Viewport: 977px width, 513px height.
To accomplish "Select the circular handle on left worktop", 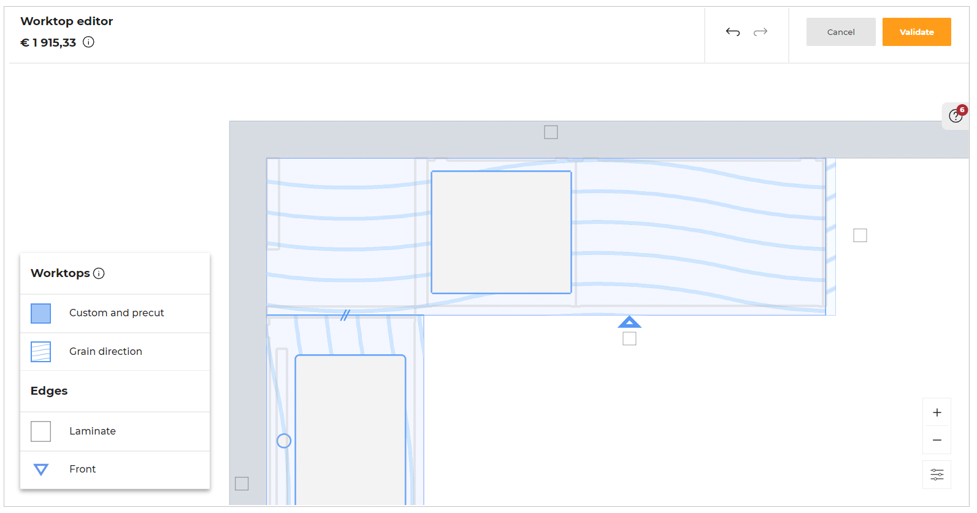I will click(x=284, y=441).
